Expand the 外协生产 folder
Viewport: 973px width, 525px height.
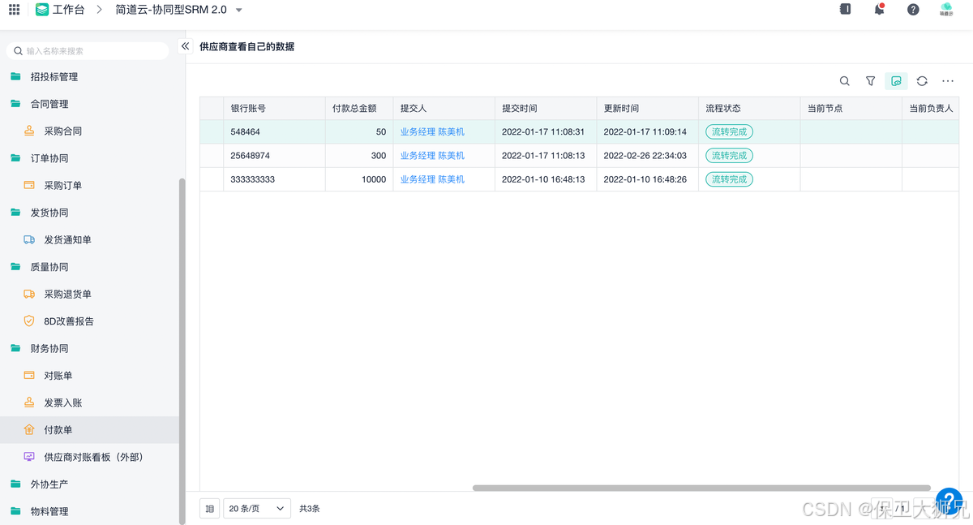(15, 484)
